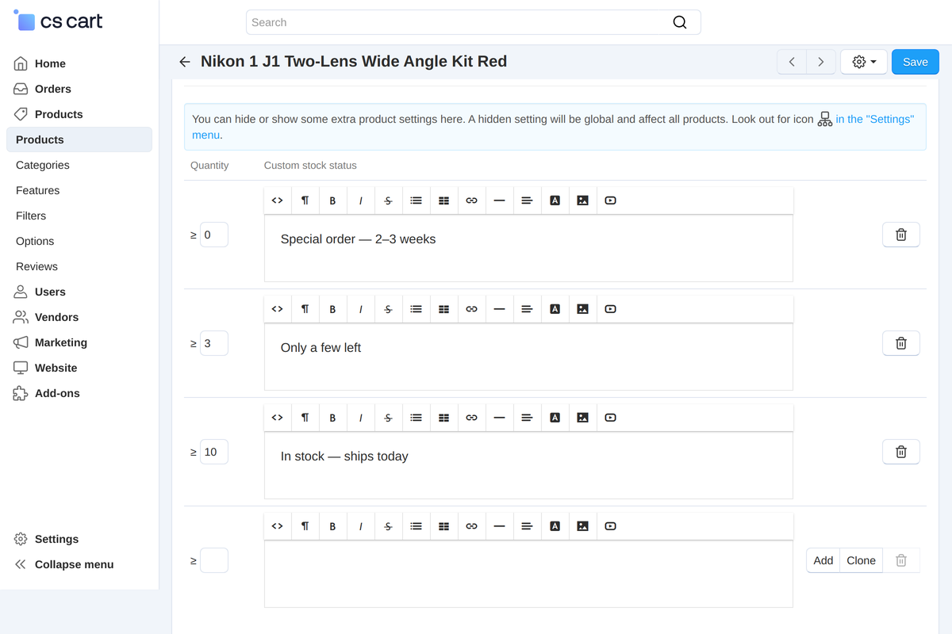The image size is (952, 634).
Task: Apply italic in the empty bottom editor
Action: pos(360,526)
